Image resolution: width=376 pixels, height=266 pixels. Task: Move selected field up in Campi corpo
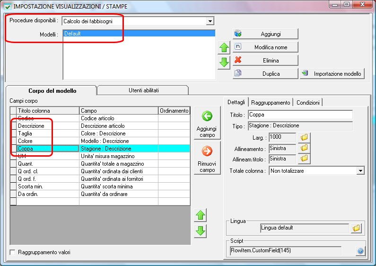[201, 215]
